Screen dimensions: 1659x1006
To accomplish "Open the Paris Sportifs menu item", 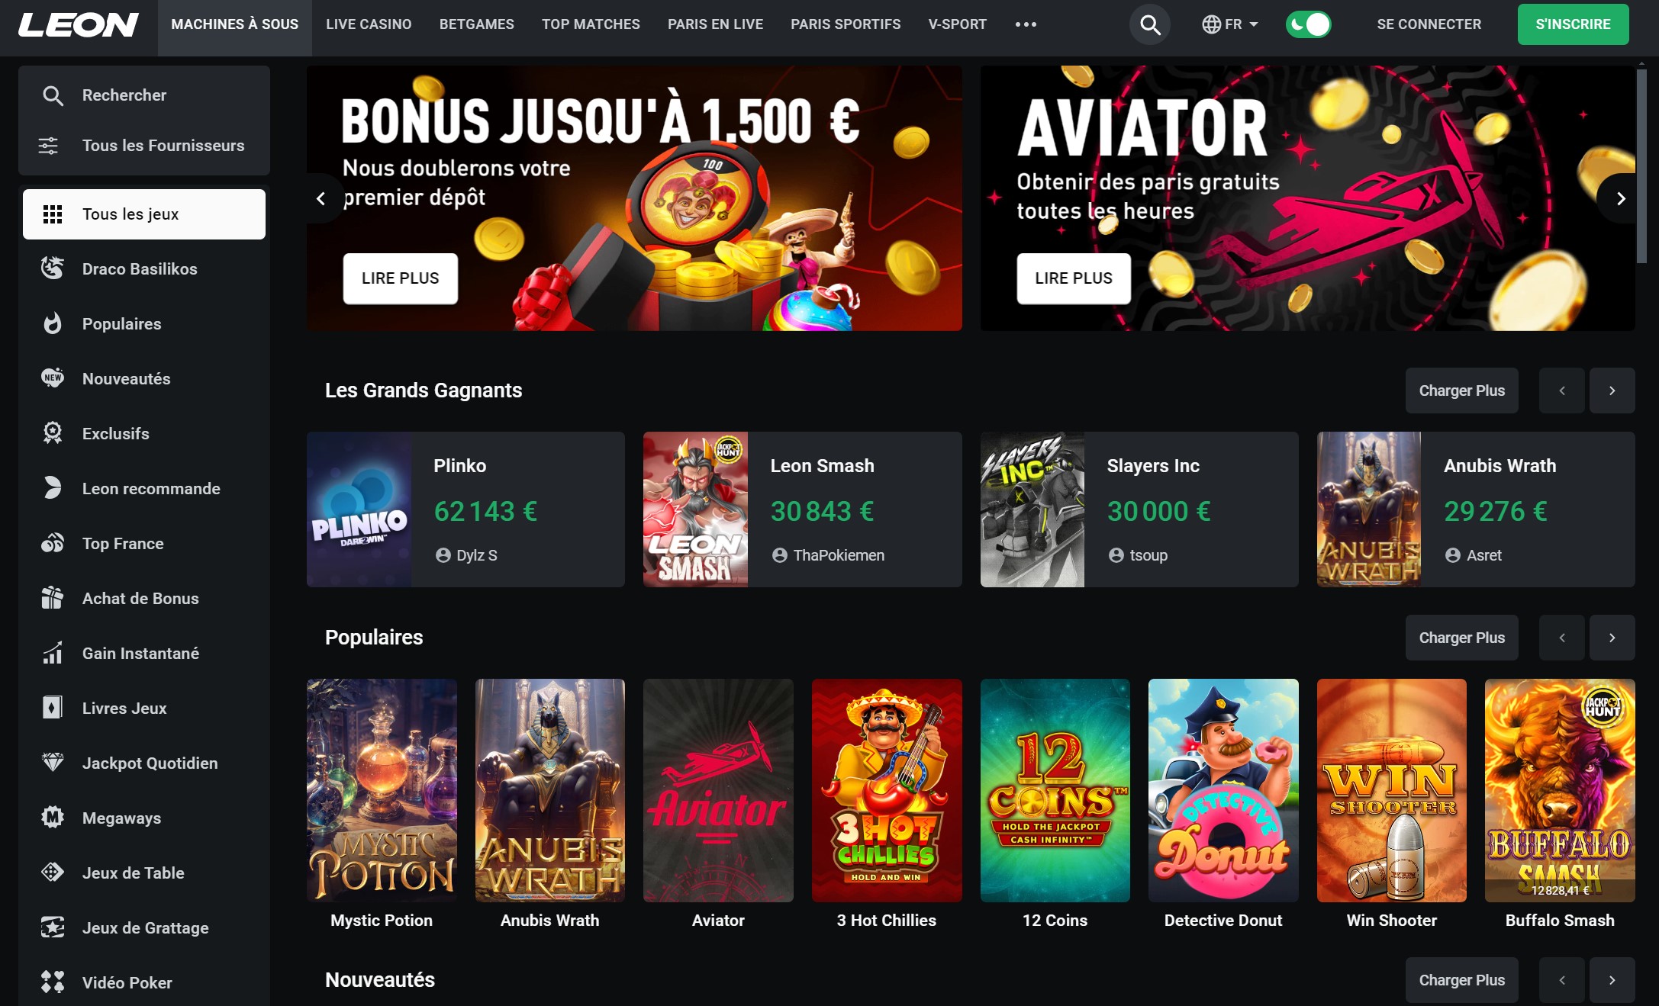I will (x=846, y=24).
